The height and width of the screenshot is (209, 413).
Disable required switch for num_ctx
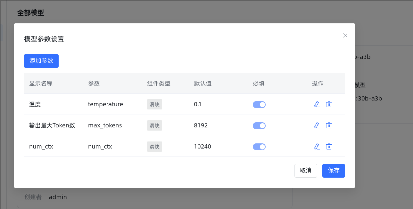coord(259,147)
